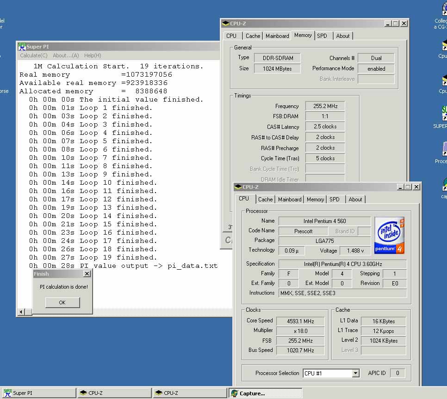447x399 pixels.
Task: Click the Voltage 1.488 v value
Action: point(355,251)
